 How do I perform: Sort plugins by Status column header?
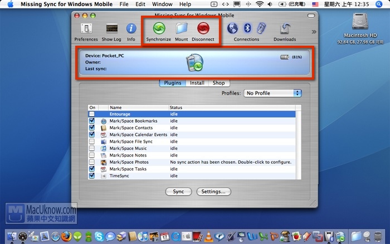(x=232, y=108)
